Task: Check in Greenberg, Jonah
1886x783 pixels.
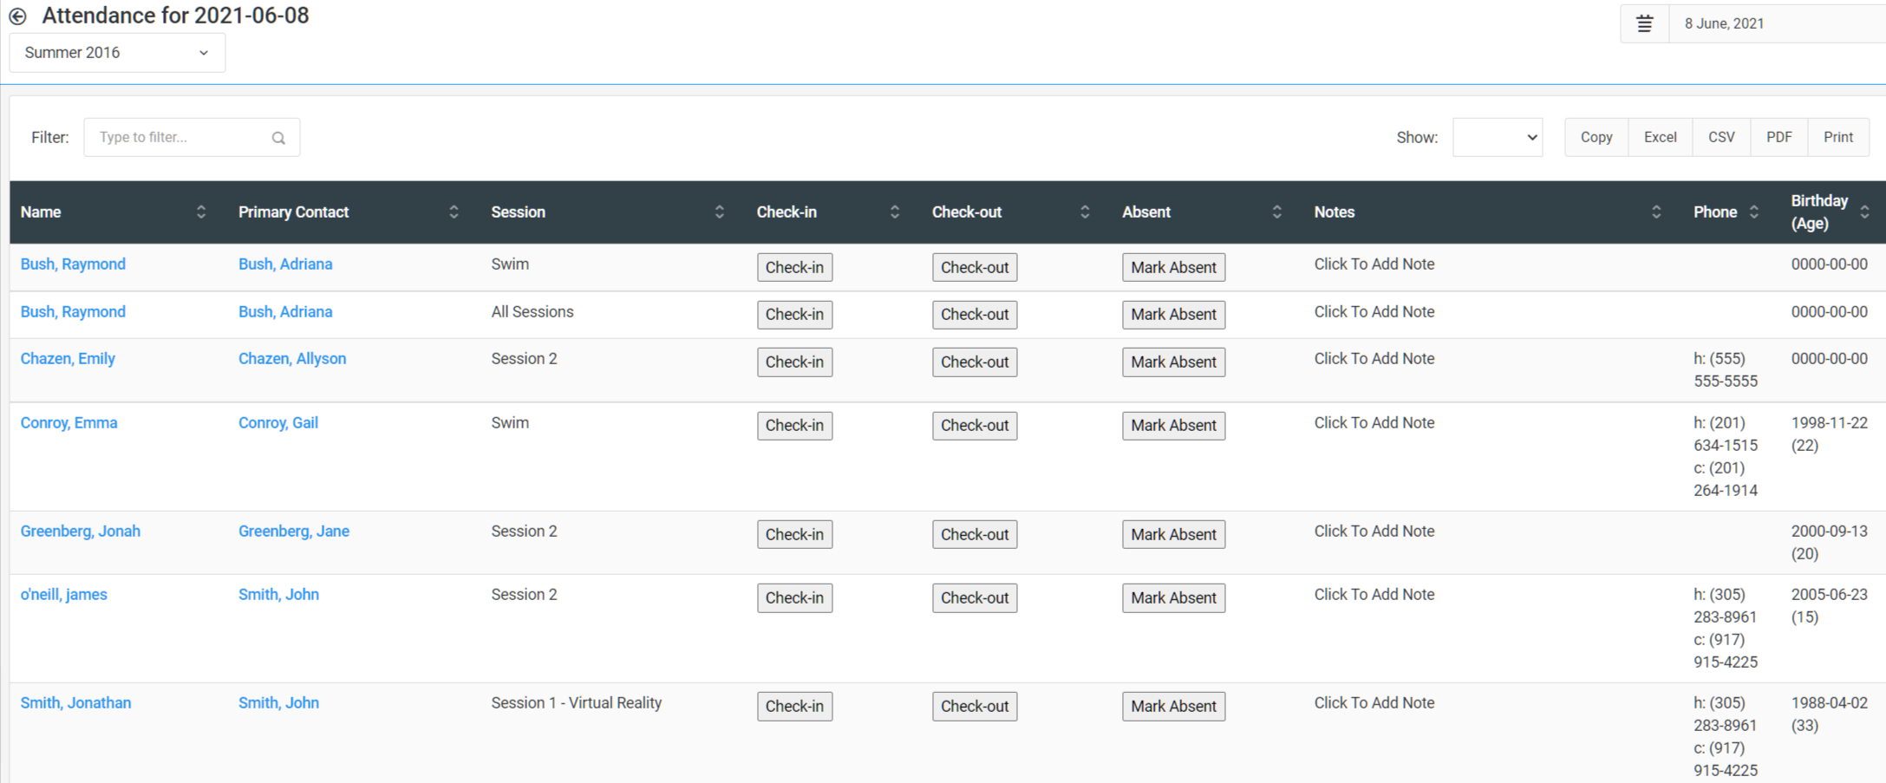Action: coord(794,535)
